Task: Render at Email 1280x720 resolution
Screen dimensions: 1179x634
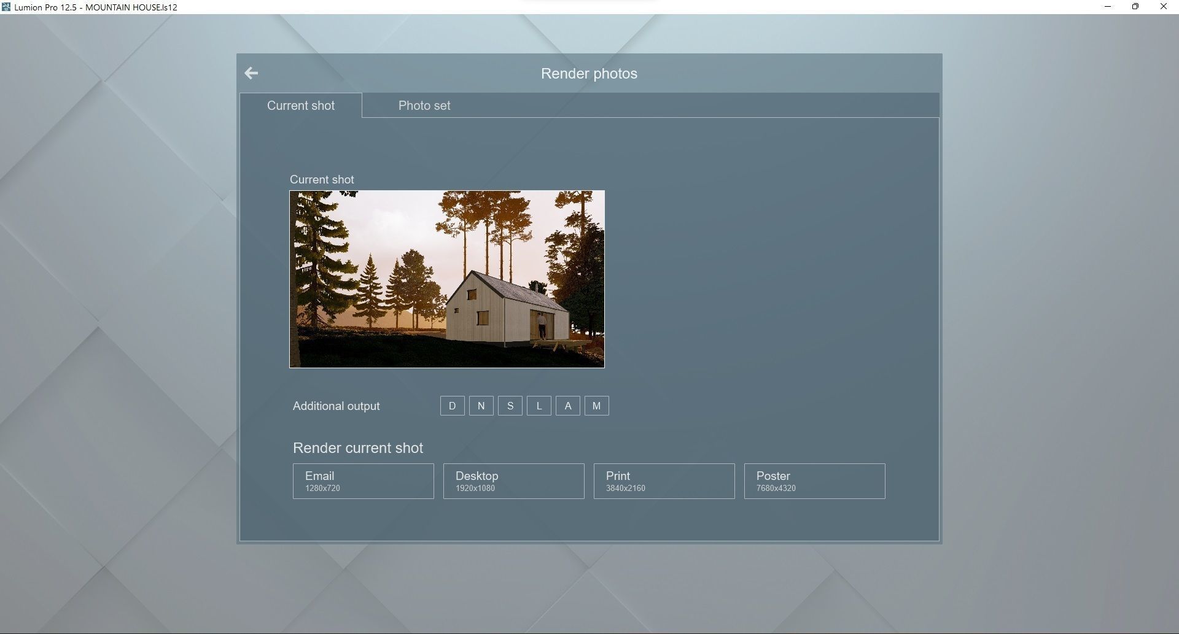Action: pos(364,481)
